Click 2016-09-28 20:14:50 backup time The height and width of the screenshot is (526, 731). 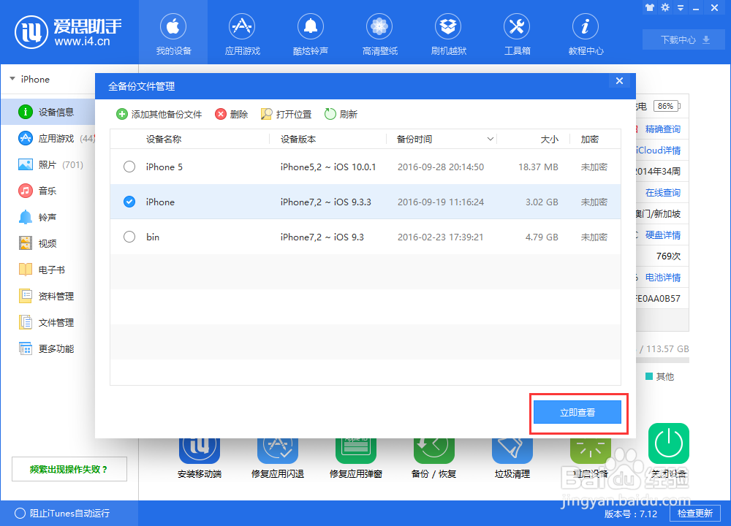point(441,167)
